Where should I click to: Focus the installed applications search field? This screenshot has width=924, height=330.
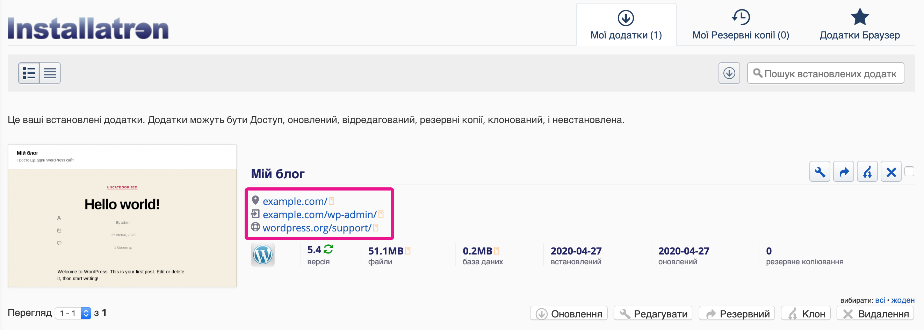[x=829, y=73]
